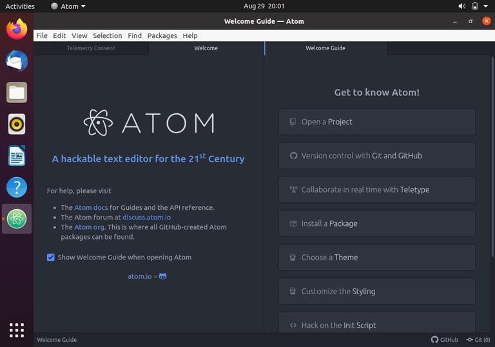Open Firefox from the dock
Viewport: 495px width, 347px height.
pyautogui.click(x=17, y=29)
